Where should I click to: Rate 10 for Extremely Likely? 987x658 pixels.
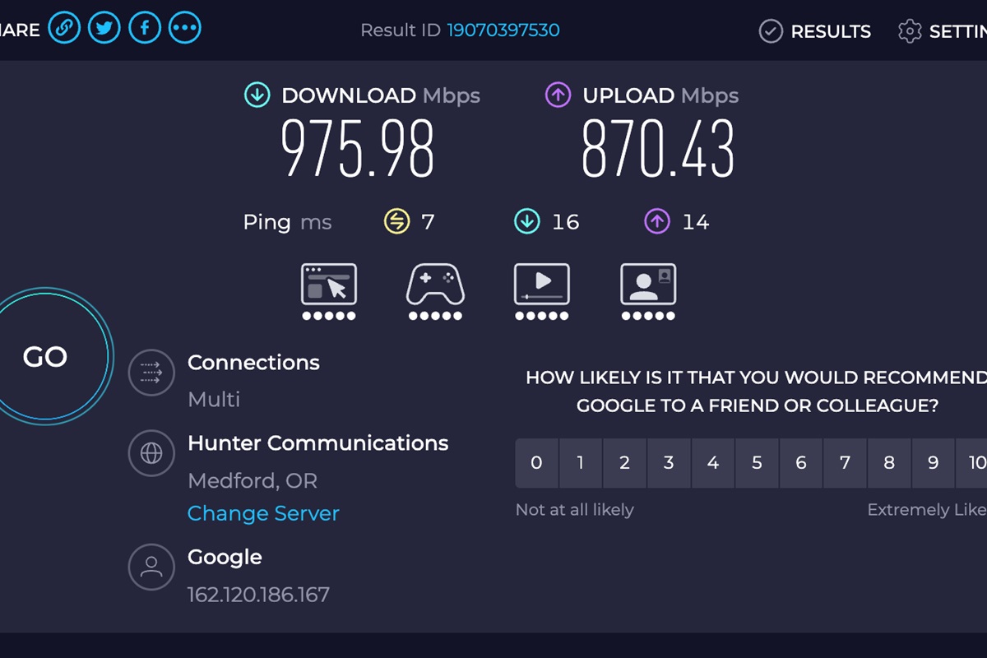point(977,462)
